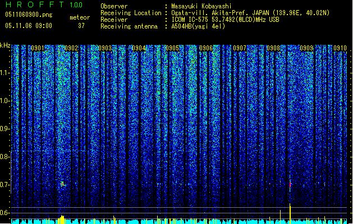
Task: Click the red meteor echo after 0908
Action: (x=290, y=185)
